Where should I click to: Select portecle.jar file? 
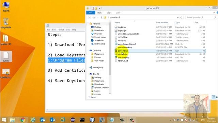click(x=123, y=54)
